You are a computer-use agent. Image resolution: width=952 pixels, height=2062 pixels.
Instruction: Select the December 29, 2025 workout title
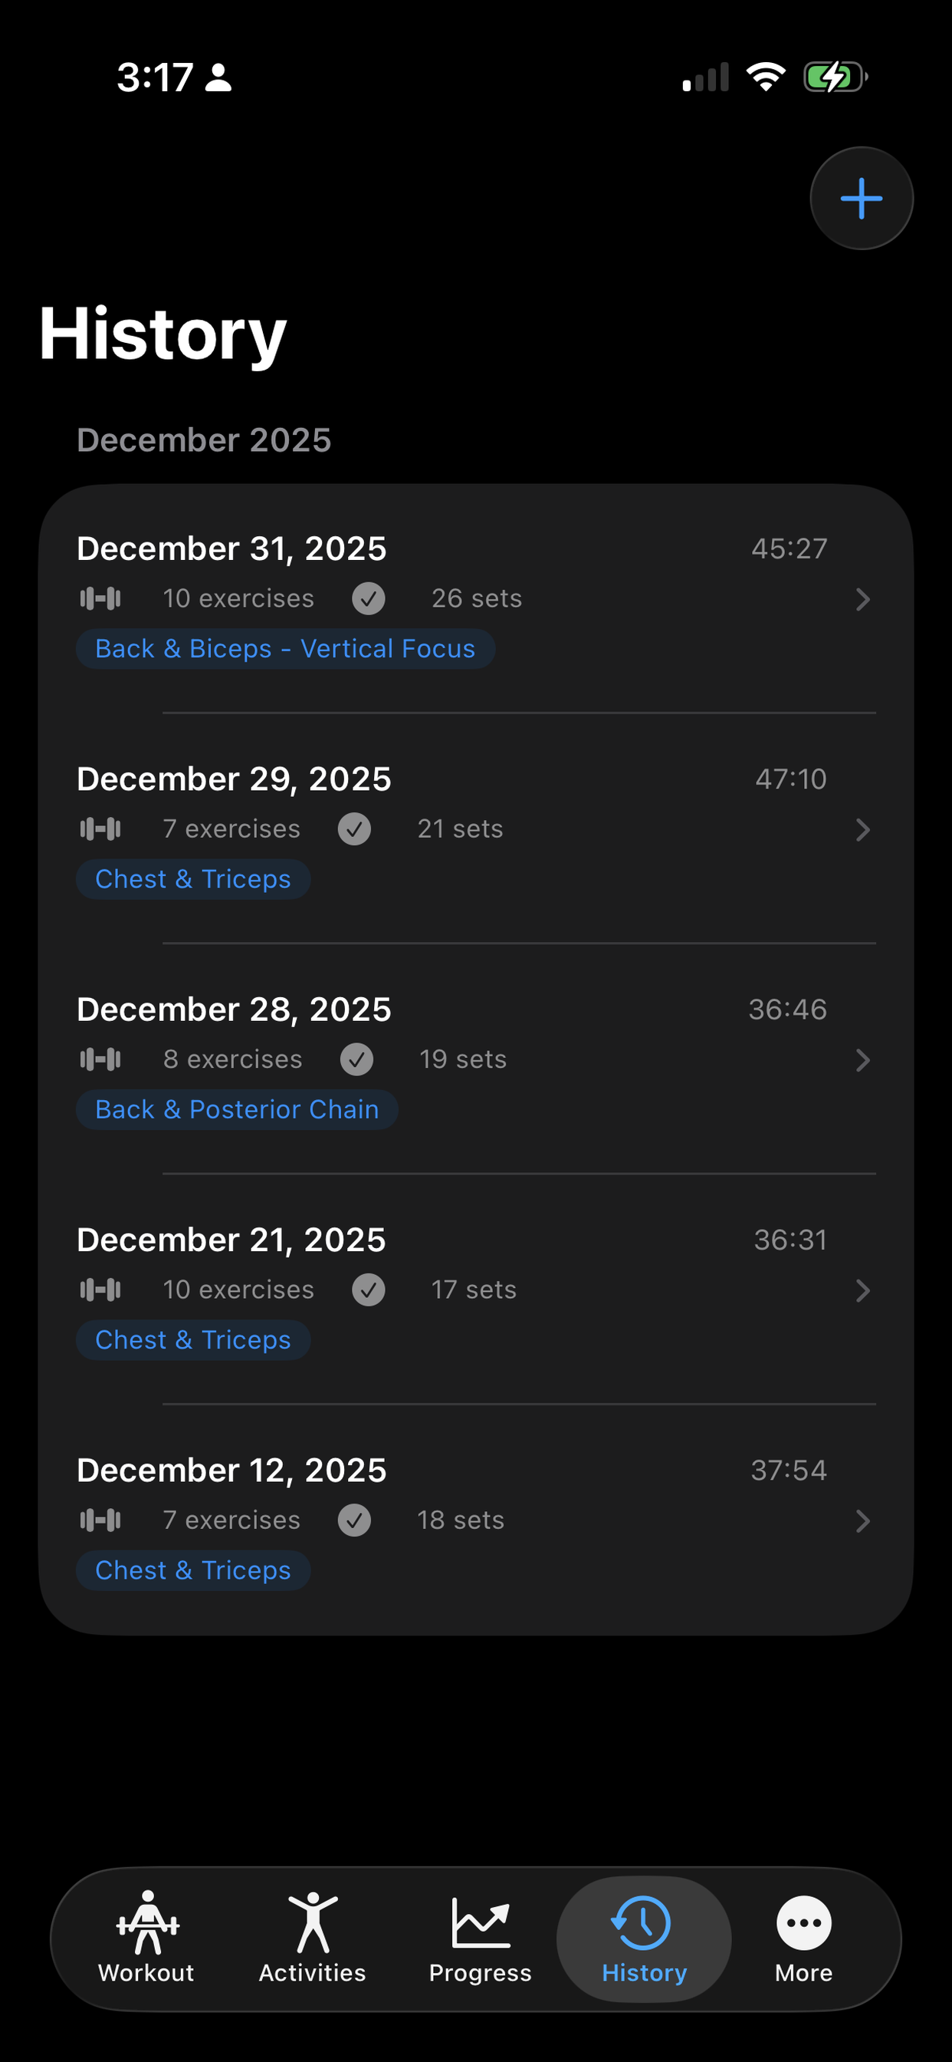(x=235, y=779)
